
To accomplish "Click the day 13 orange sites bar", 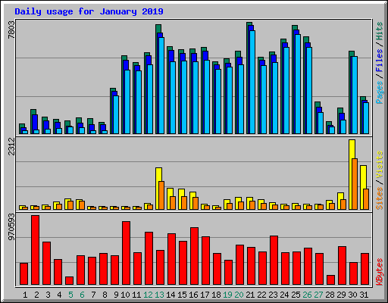I will pos(161,195).
